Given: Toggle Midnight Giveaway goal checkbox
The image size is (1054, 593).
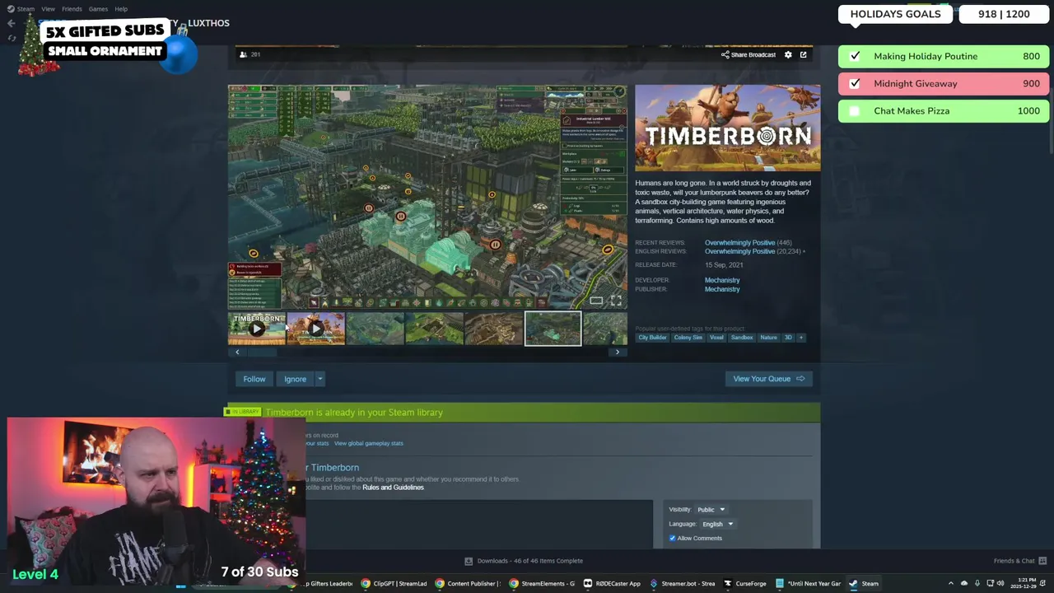Looking at the screenshot, I should [855, 83].
